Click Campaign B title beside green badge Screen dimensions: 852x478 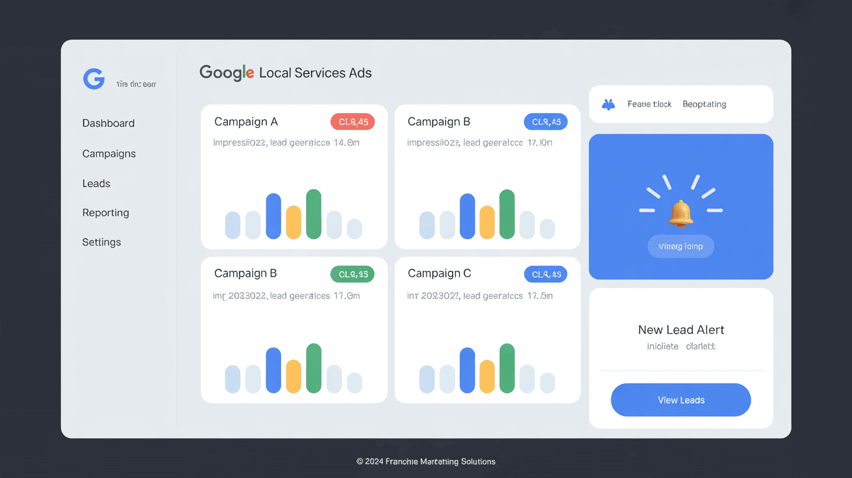245,273
